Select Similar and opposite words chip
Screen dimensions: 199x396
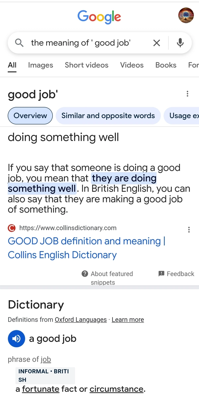click(x=108, y=116)
